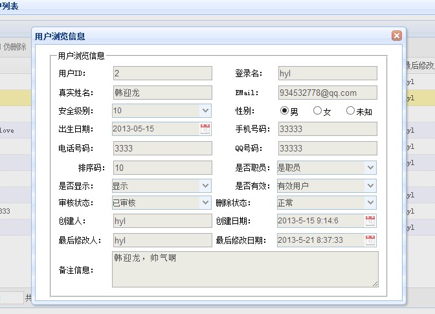Screen dimensions: 435x314
Task: Expand the 是否显示 dropdown arrow
Action: point(205,186)
